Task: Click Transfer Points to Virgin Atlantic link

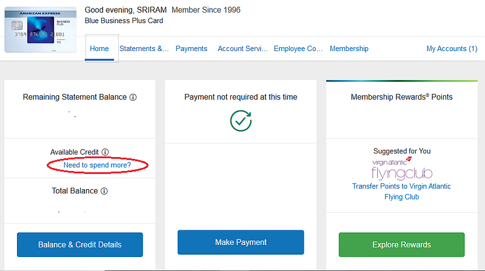Action: tap(401, 192)
